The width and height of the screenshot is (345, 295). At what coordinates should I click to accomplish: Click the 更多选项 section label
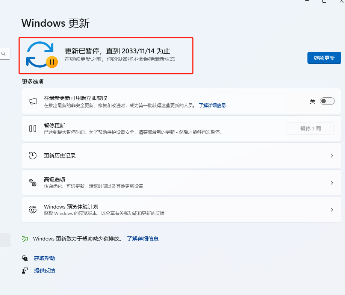pyautogui.click(x=33, y=82)
